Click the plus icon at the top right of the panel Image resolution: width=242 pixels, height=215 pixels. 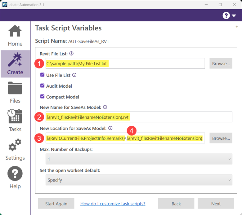[x=237, y=27]
